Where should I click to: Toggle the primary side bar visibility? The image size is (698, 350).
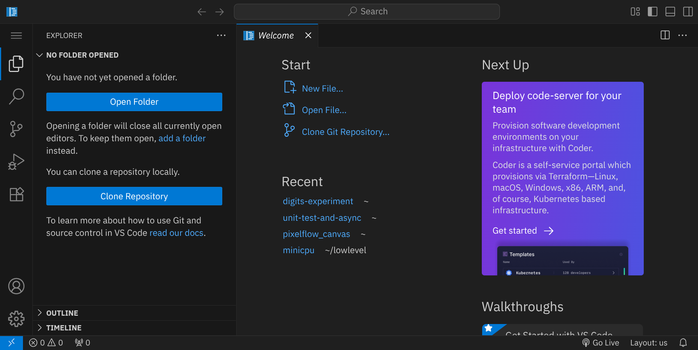(x=652, y=12)
